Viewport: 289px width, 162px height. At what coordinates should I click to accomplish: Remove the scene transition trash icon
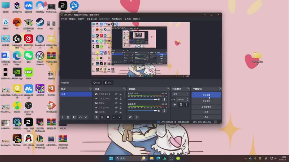coord(181,104)
